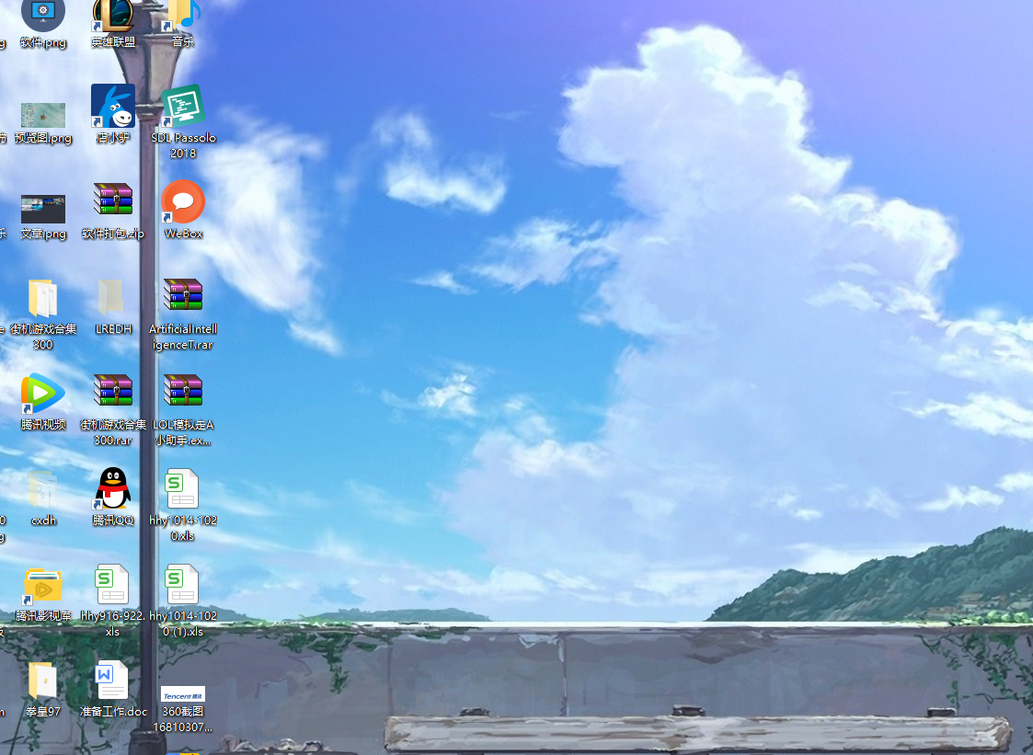Select the 软件打包.zip archive
The image size is (1033, 755).
(x=113, y=200)
